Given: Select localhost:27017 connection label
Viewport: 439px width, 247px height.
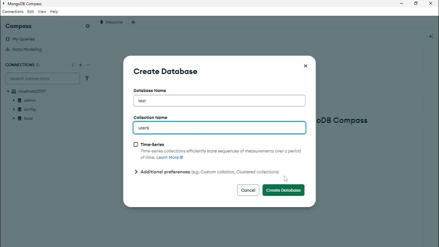Looking at the screenshot, I should (32, 92).
